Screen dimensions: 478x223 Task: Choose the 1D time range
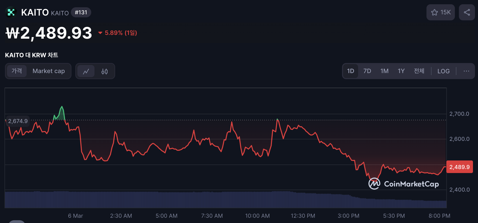[x=351, y=71]
